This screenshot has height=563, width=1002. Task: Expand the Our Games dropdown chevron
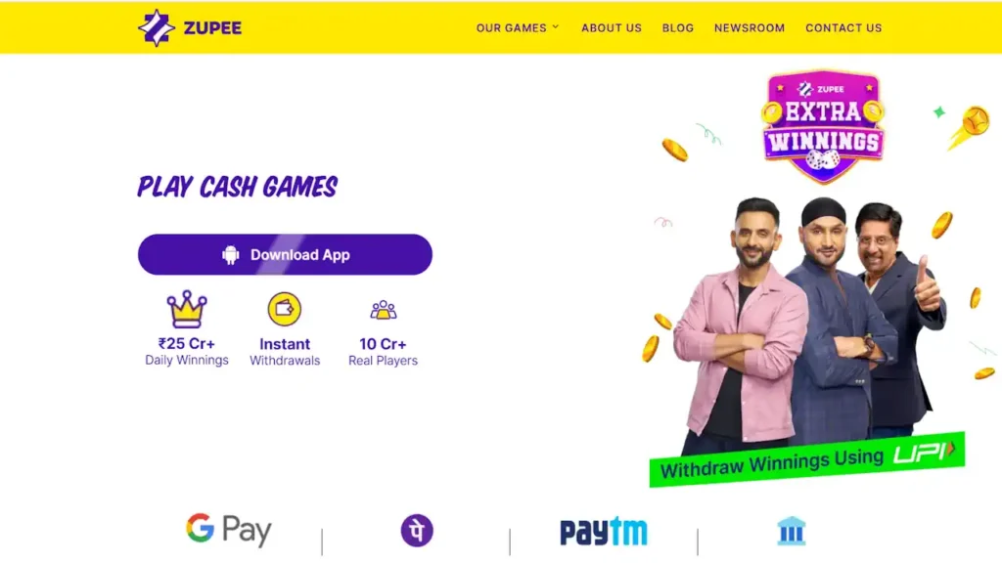tap(556, 26)
